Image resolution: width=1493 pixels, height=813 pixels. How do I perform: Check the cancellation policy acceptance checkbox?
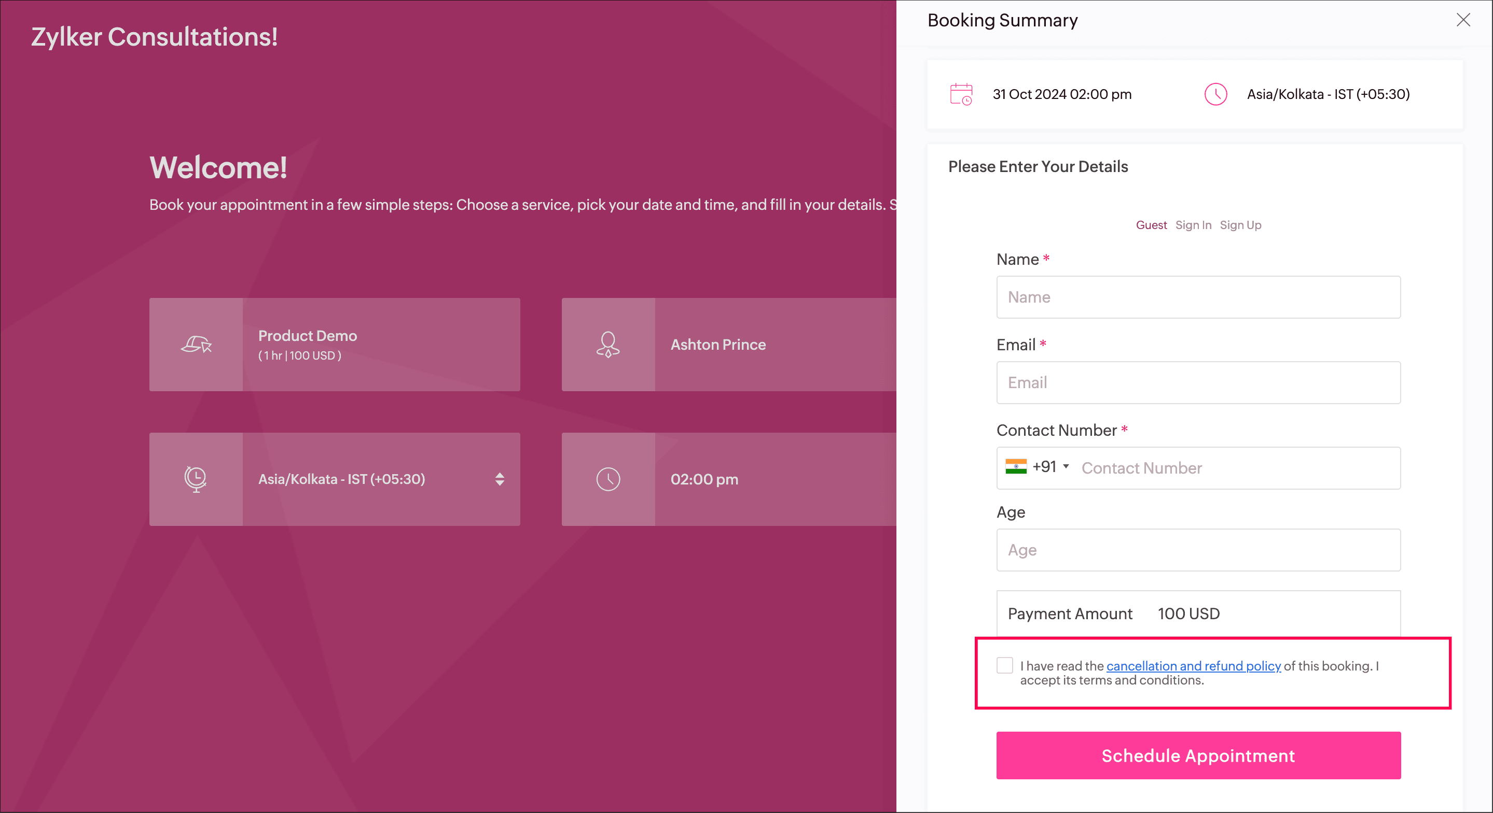(x=1005, y=665)
